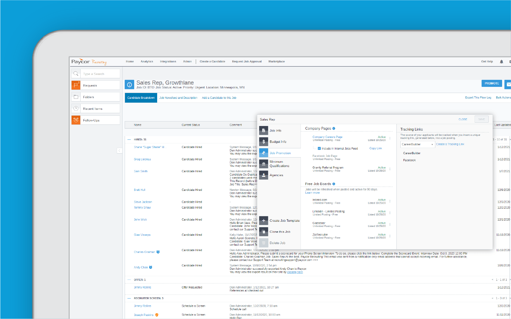This screenshot has width=511, height=319.
Task: Click the Budget Info dollar icon
Action: 263,142
